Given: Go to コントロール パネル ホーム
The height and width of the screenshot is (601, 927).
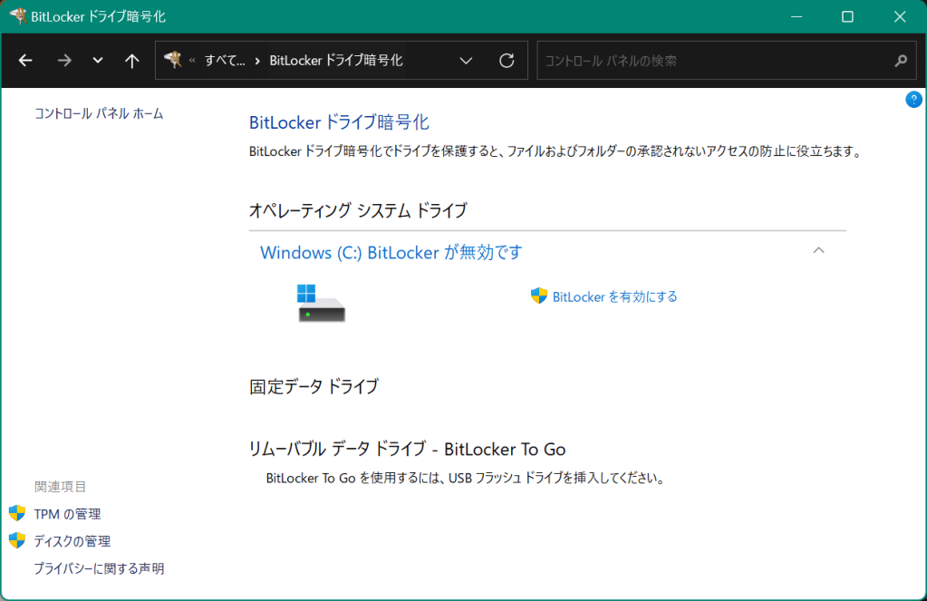Looking at the screenshot, I should (99, 113).
